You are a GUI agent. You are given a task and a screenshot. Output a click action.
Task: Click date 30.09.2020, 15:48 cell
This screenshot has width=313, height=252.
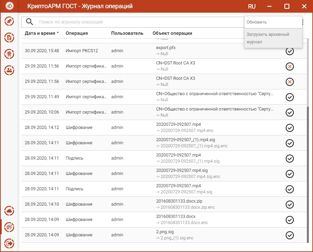[42, 51]
